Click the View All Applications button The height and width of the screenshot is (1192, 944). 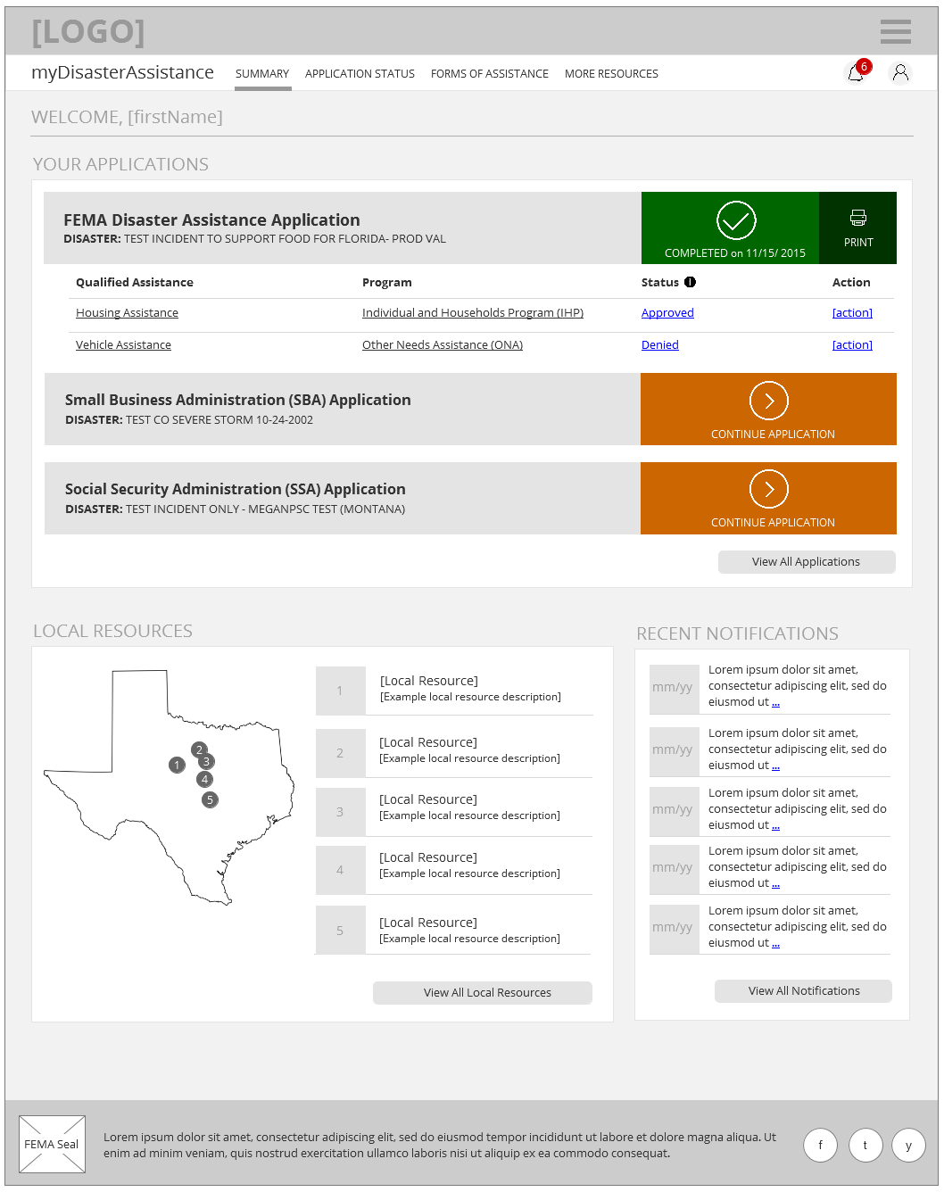pyautogui.click(x=807, y=562)
